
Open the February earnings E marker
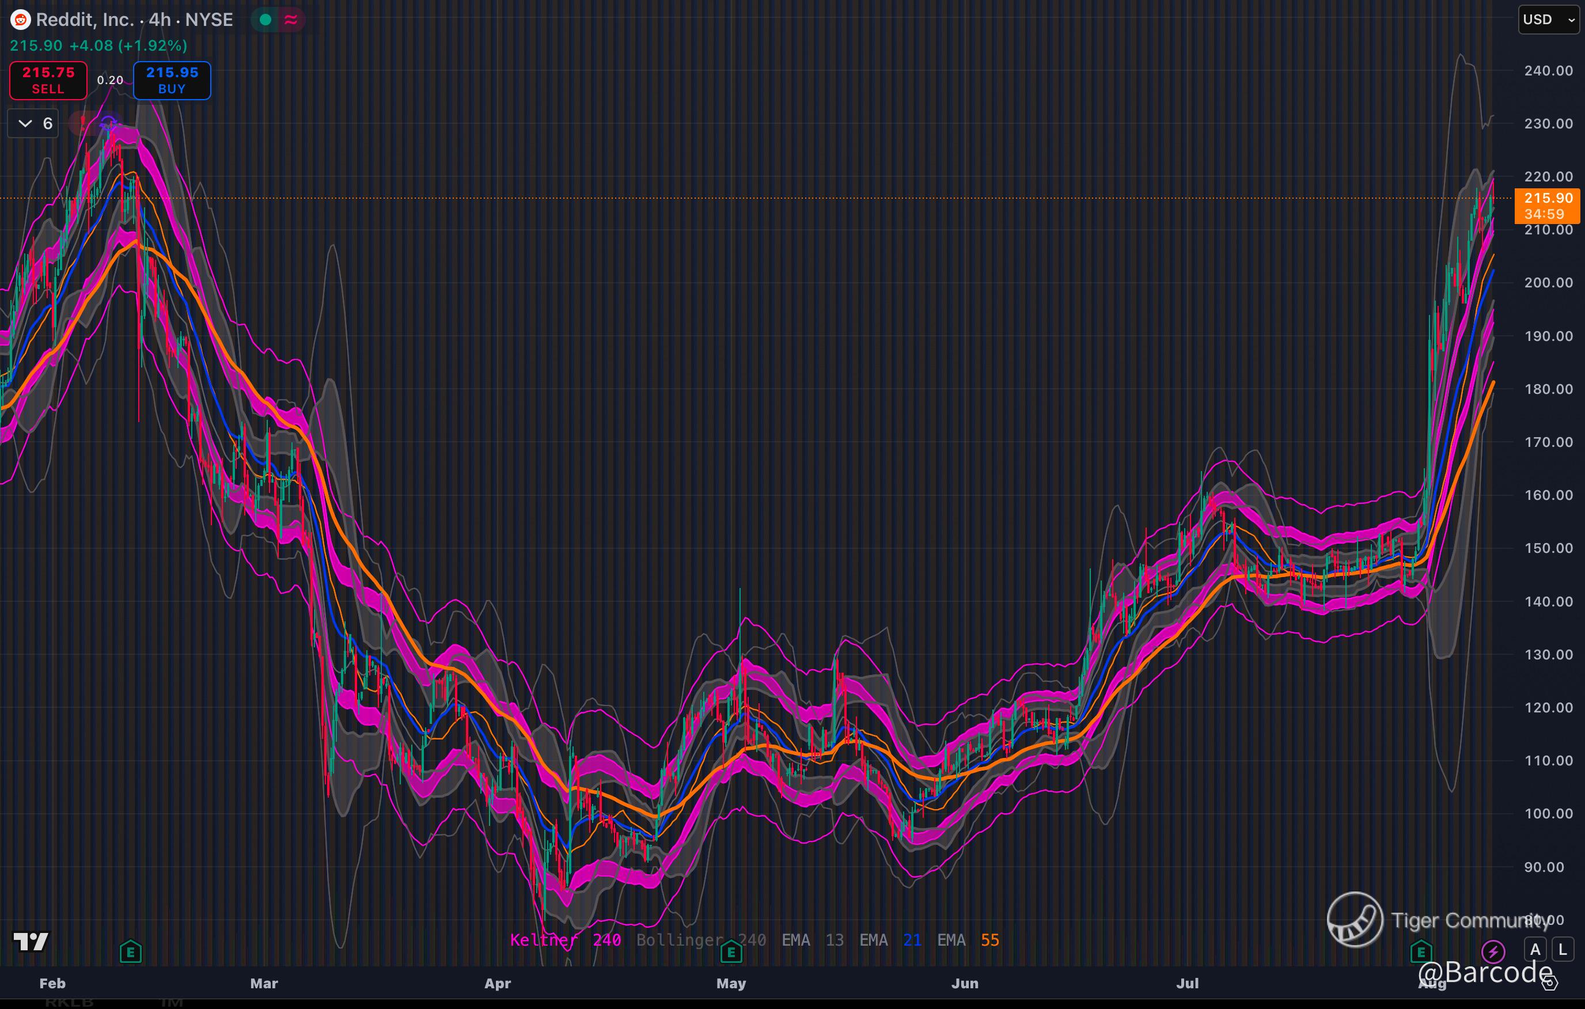point(130,951)
